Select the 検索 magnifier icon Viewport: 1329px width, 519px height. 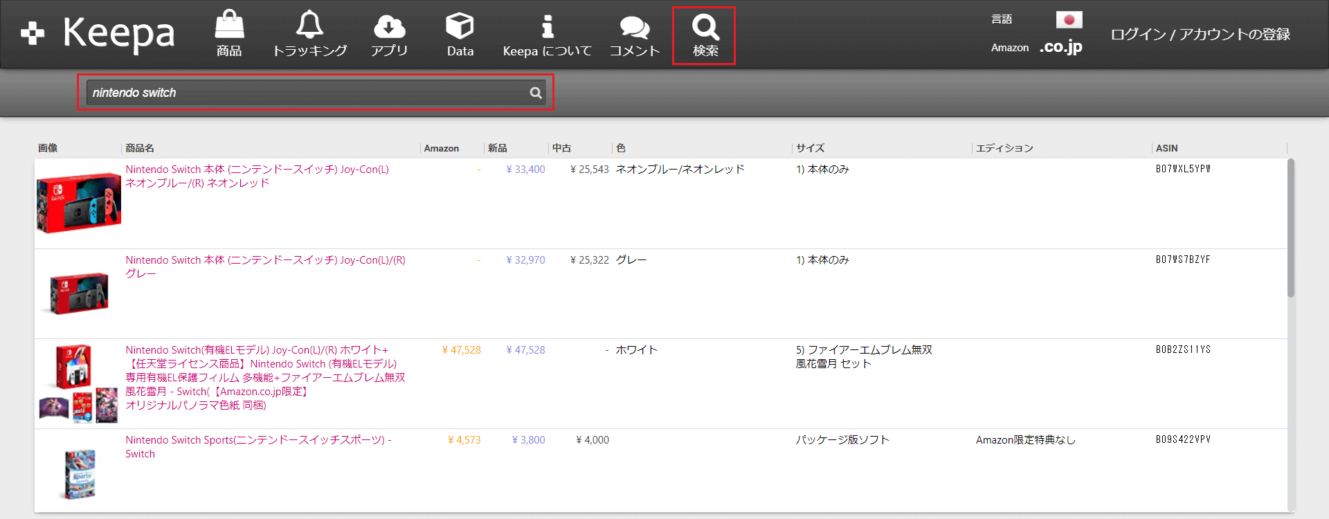[705, 28]
